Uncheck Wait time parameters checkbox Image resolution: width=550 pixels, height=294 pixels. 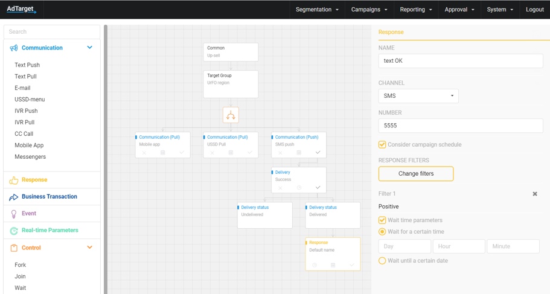coord(382,220)
